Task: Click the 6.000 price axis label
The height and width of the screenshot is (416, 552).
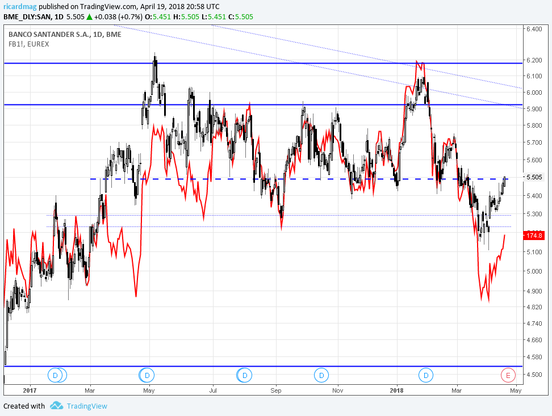Action: click(534, 93)
